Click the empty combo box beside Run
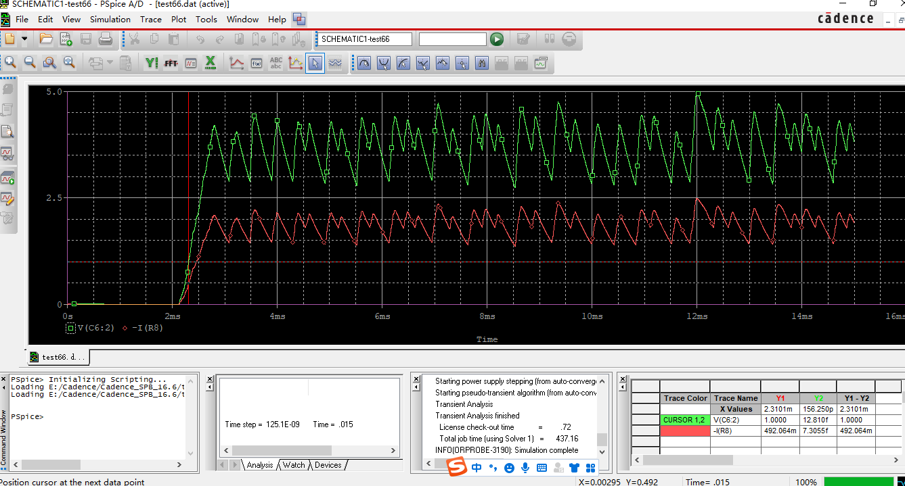Viewport: 905px width, 486px height. tap(452, 39)
